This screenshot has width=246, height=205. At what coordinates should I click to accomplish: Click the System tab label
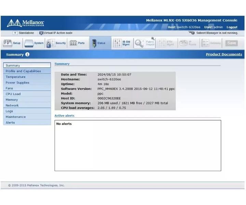39,43
